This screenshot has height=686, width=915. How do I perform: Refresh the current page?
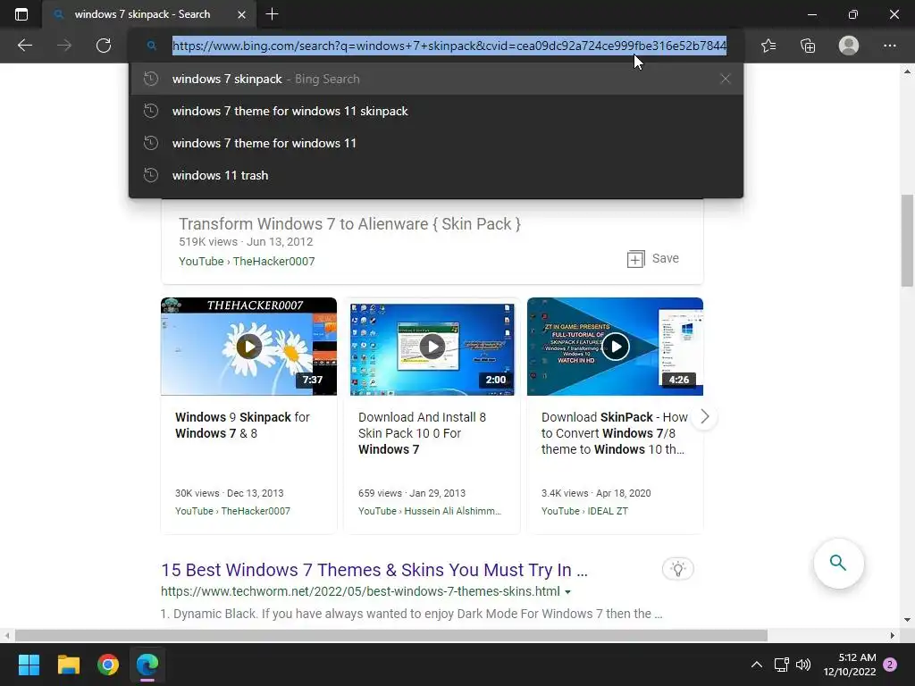pos(104,46)
